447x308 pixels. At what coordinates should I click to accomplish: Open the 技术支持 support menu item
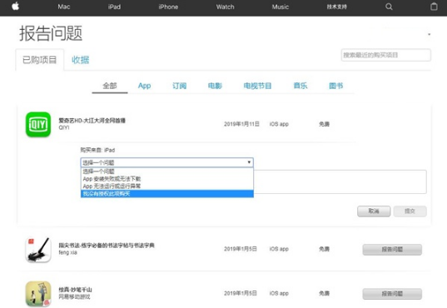coord(336,7)
